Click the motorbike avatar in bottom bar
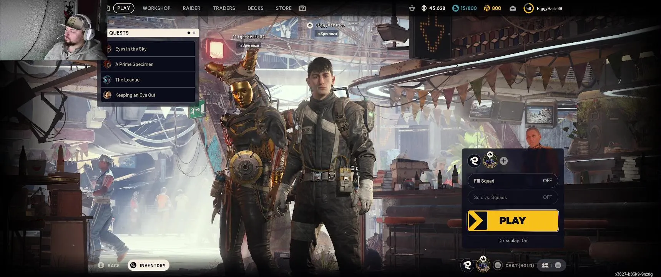The height and width of the screenshot is (277, 661). [x=483, y=265]
